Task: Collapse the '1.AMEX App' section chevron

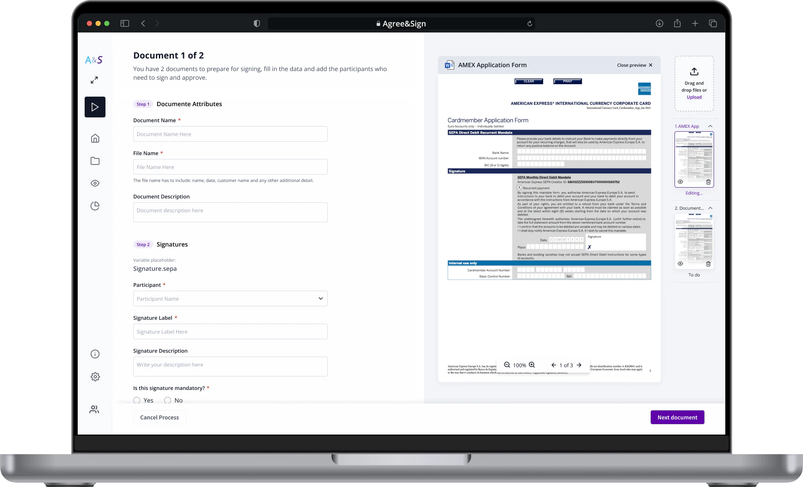Action: (711, 126)
